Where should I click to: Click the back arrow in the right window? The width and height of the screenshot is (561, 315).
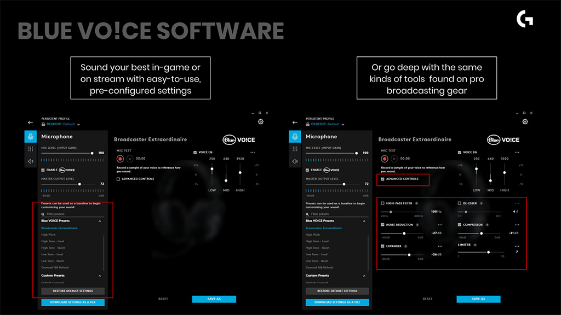[x=295, y=122]
